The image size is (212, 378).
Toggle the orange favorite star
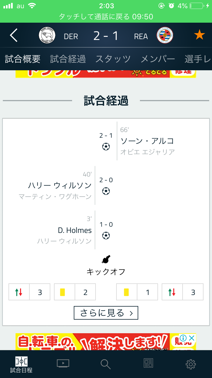(x=199, y=35)
